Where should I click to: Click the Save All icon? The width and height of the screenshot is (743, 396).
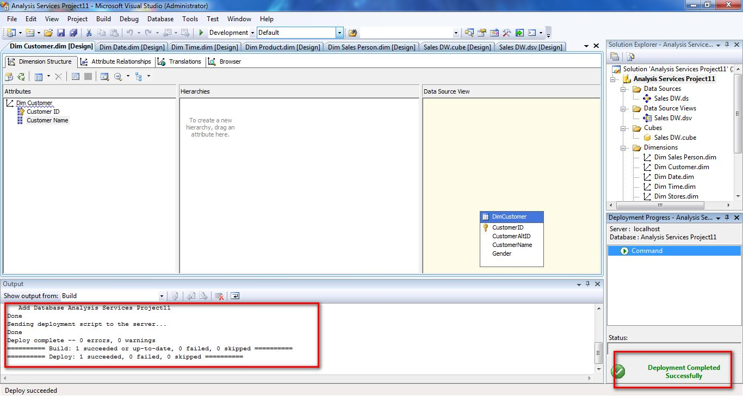click(x=73, y=33)
